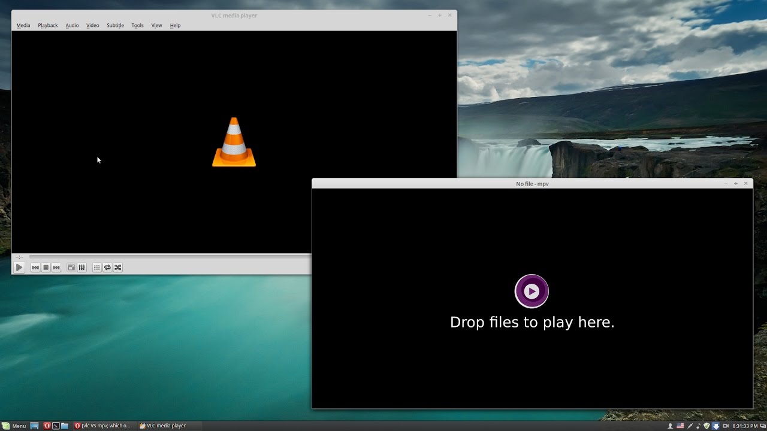
Task: Click the 'Drop files to play here.' text
Action: pyautogui.click(x=532, y=322)
